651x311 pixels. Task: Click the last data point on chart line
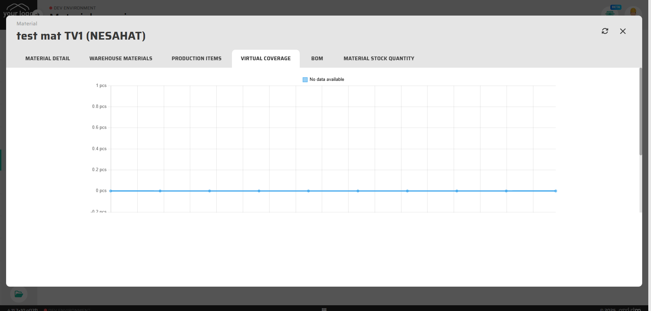(x=556, y=191)
